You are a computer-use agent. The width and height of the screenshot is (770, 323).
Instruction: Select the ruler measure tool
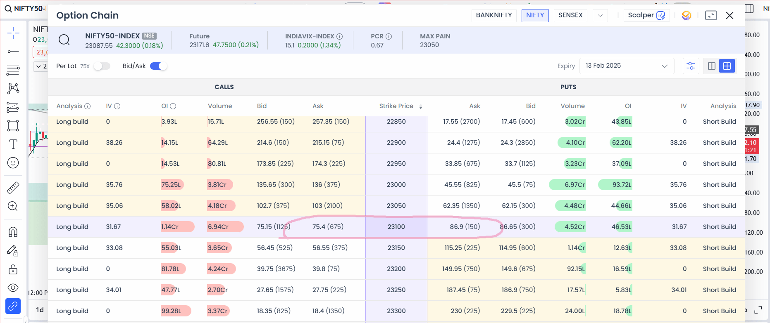tap(13, 188)
